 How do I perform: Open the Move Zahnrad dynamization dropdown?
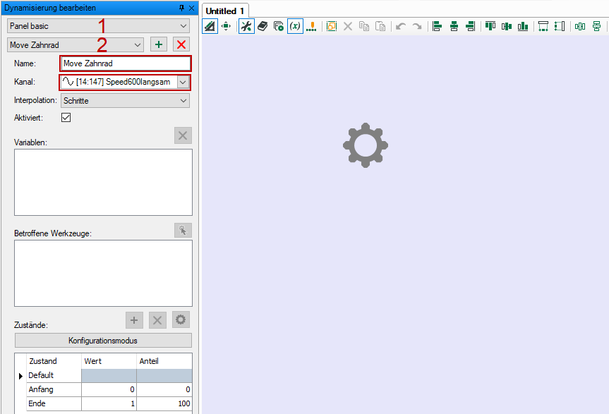point(76,44)
